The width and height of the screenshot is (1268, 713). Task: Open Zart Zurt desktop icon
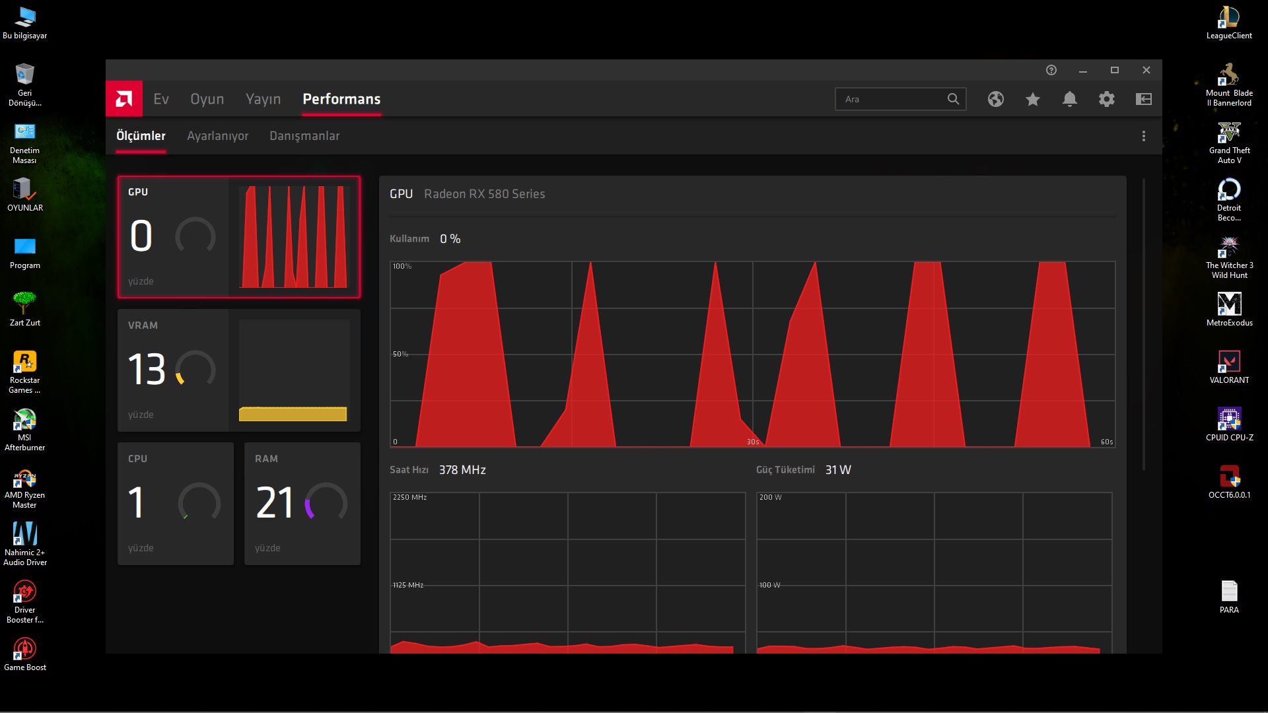click(x=25, y=310)
